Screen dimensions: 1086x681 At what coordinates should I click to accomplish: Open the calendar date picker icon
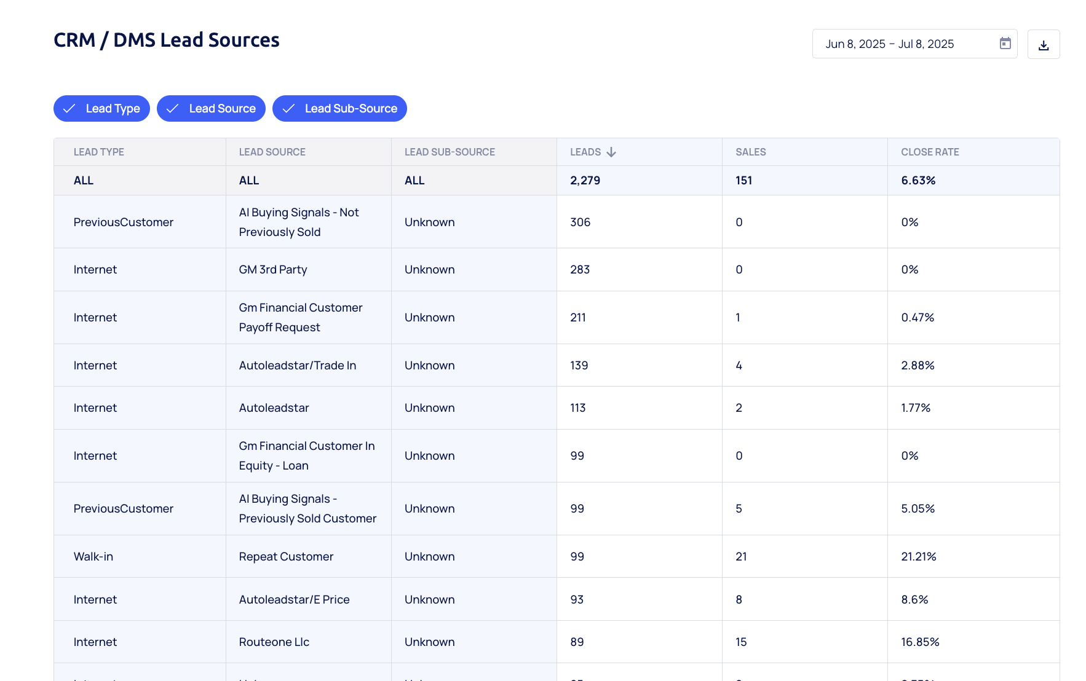pyautogui.click(x=1005, y=44)
